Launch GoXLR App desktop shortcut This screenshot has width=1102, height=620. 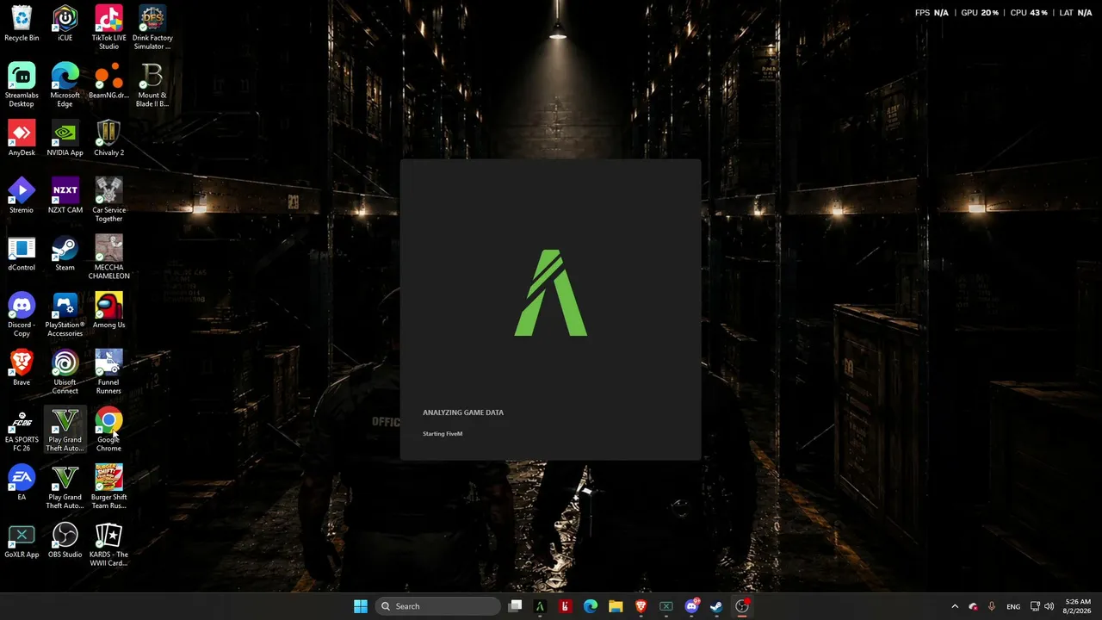click(x=22, y=541)
